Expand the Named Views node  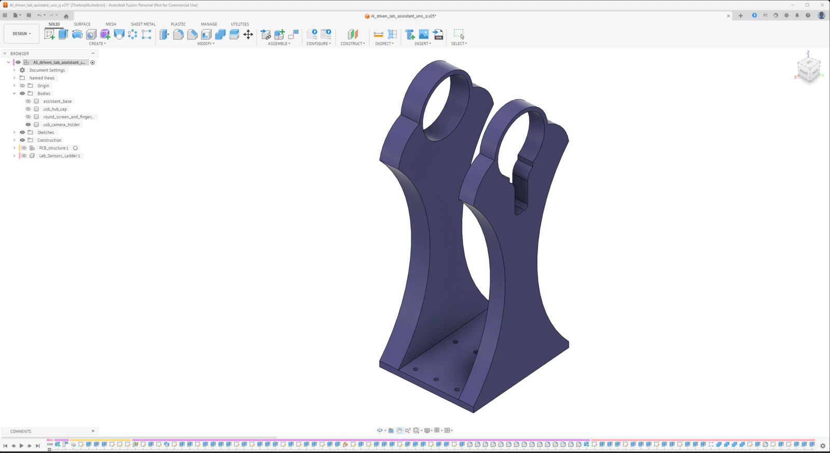(14, 78)
